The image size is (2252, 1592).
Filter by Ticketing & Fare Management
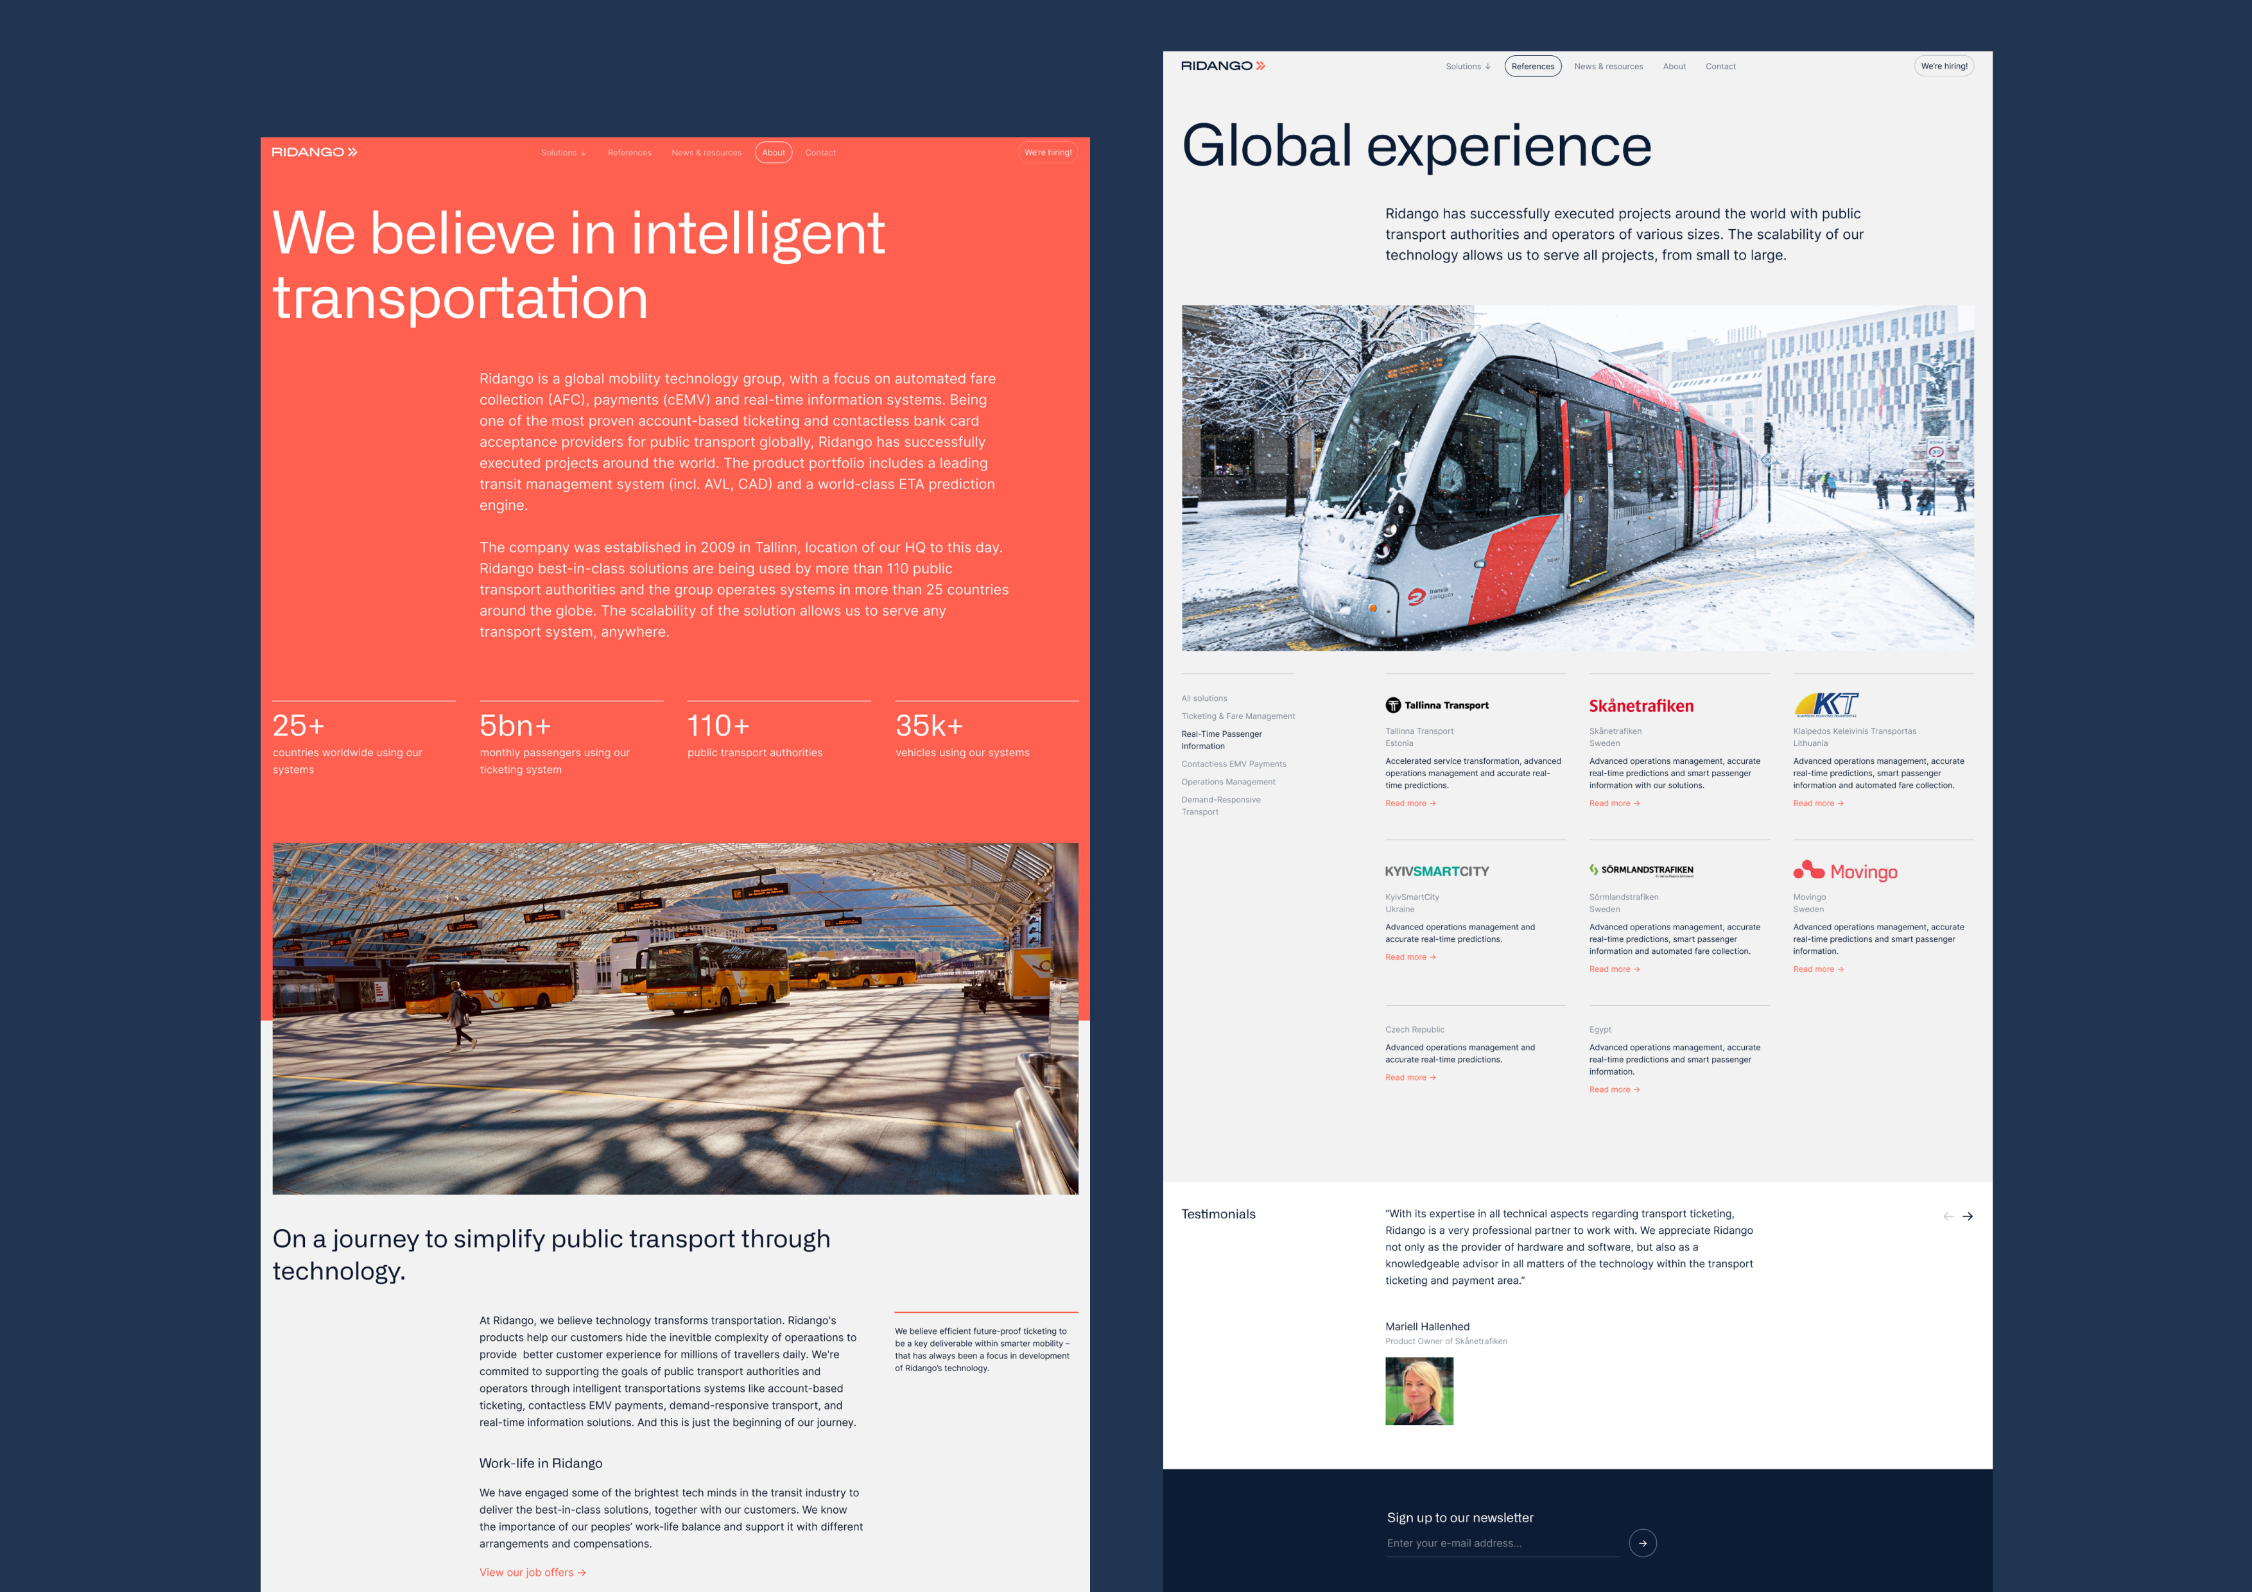[x=1238, y=716]
